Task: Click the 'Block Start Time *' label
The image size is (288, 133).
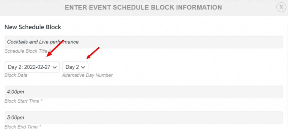Action: point(24,101)
